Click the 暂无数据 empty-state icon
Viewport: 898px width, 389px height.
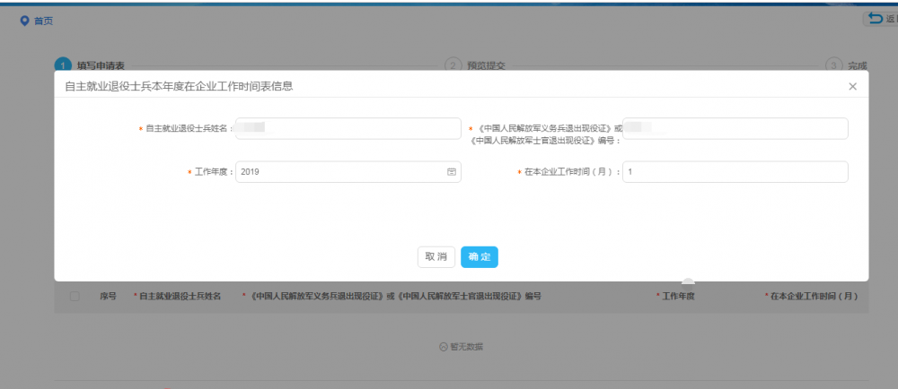[x=444, y=346]
